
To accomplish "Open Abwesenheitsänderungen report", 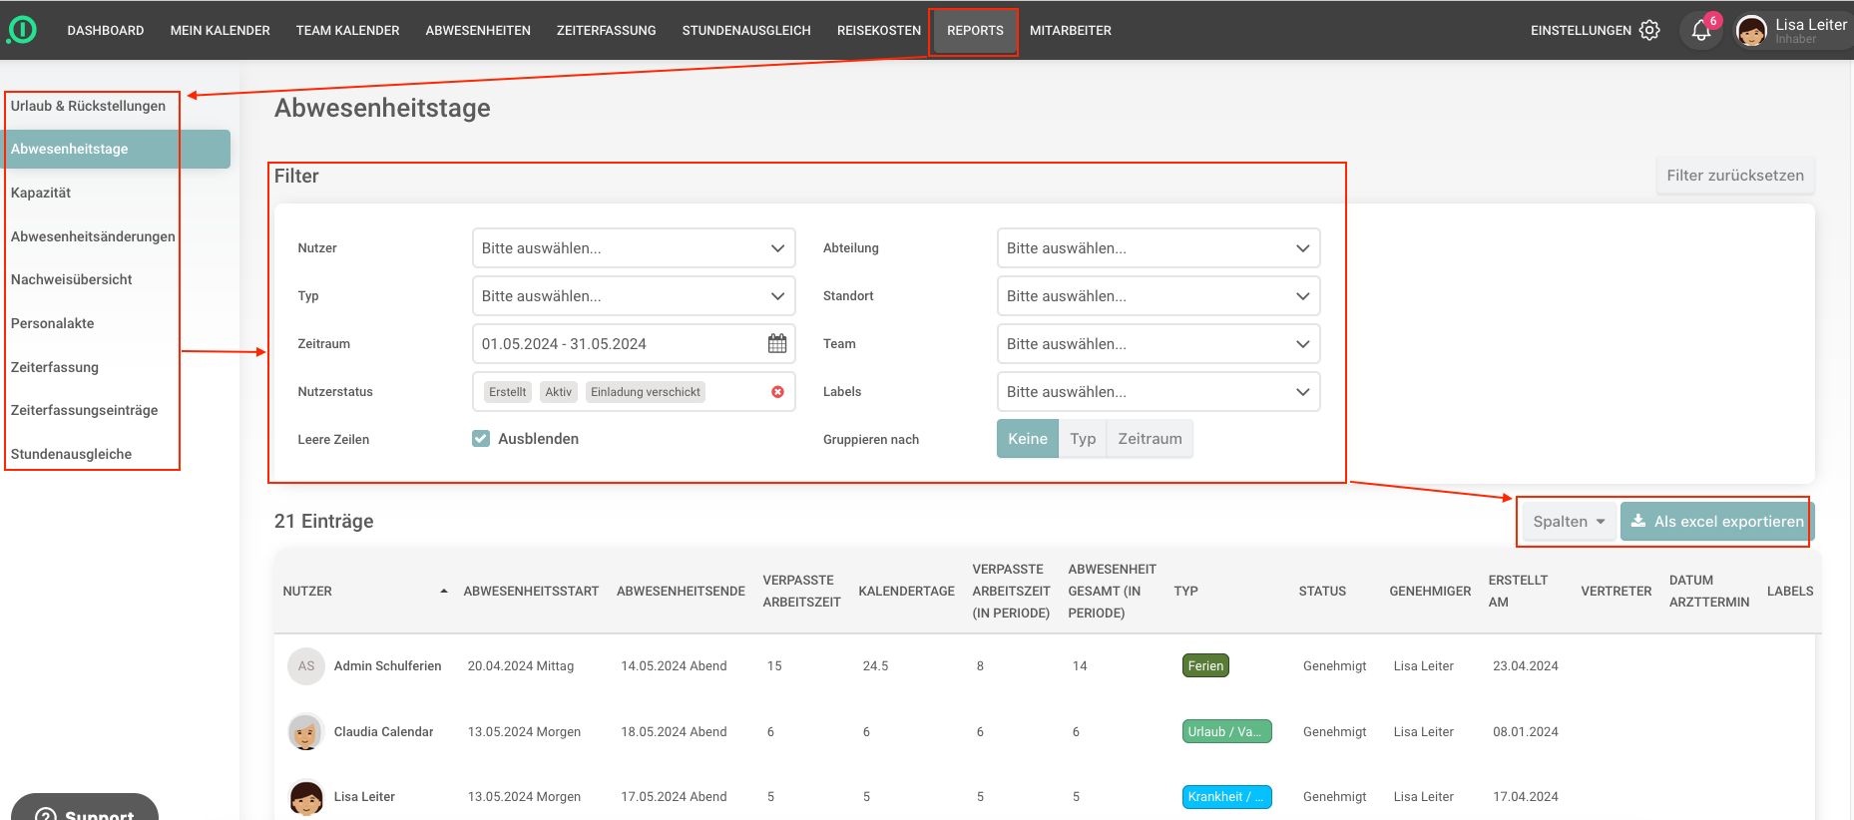I will click(93, 236).
